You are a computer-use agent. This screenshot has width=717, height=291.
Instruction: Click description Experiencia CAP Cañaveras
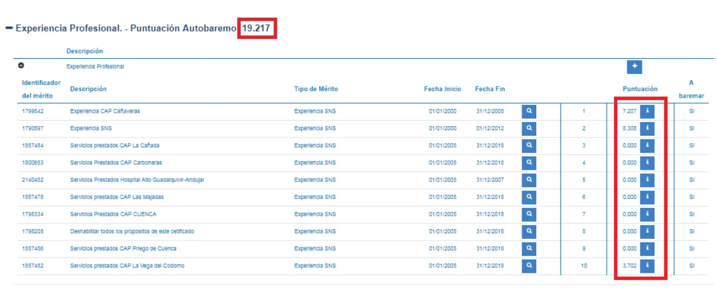(105, 112)
